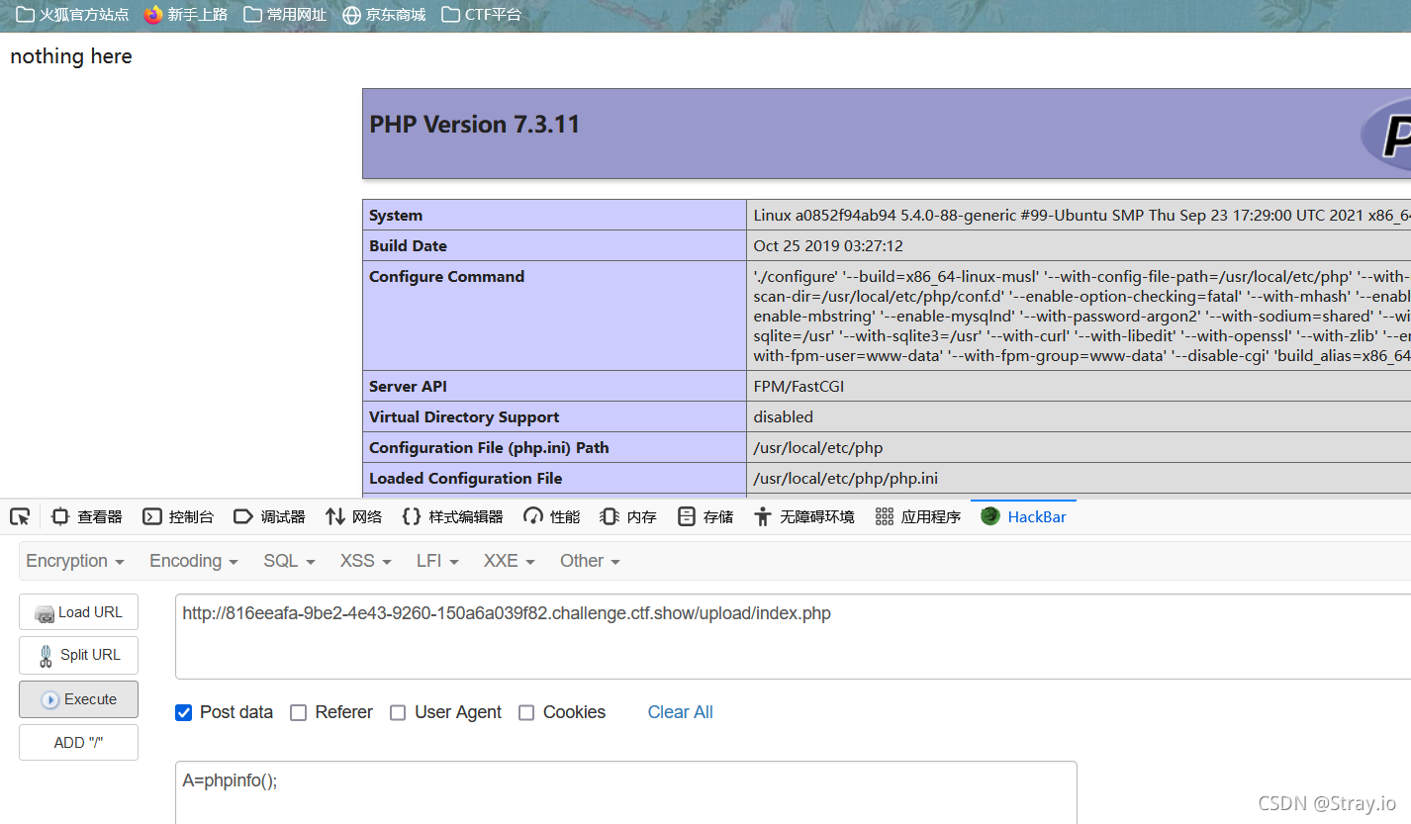Expand the LFI dropdown in HackBar
This screenshot has width=1411, height=824.
(437, 561)
